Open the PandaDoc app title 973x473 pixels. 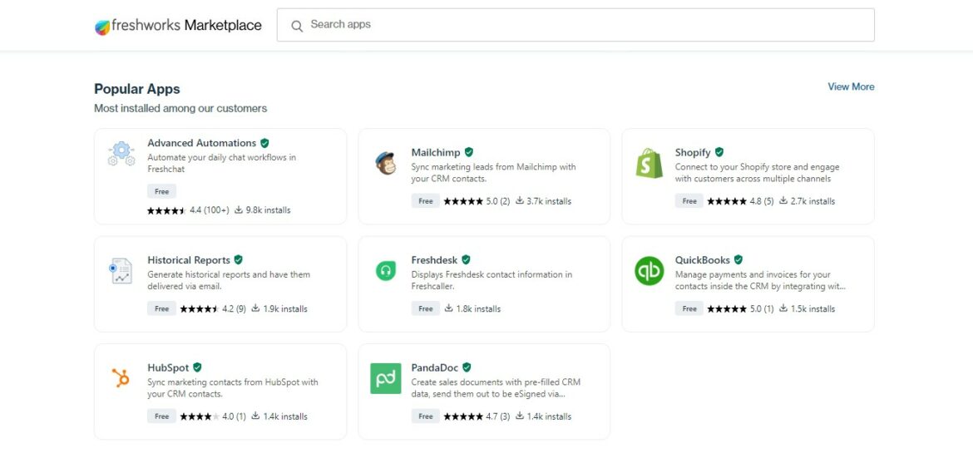[435, 367]
